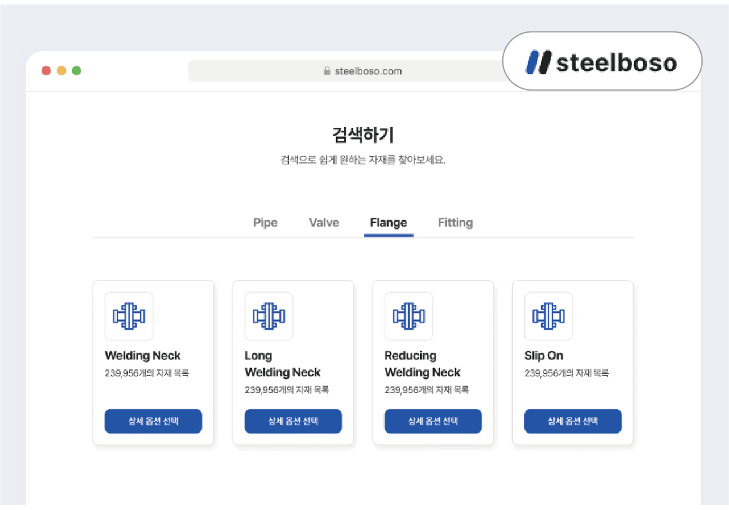729x510 pixels.
Task: Click the steelboso logo badge
Action: pyautogui.click(x=602, y=62)
